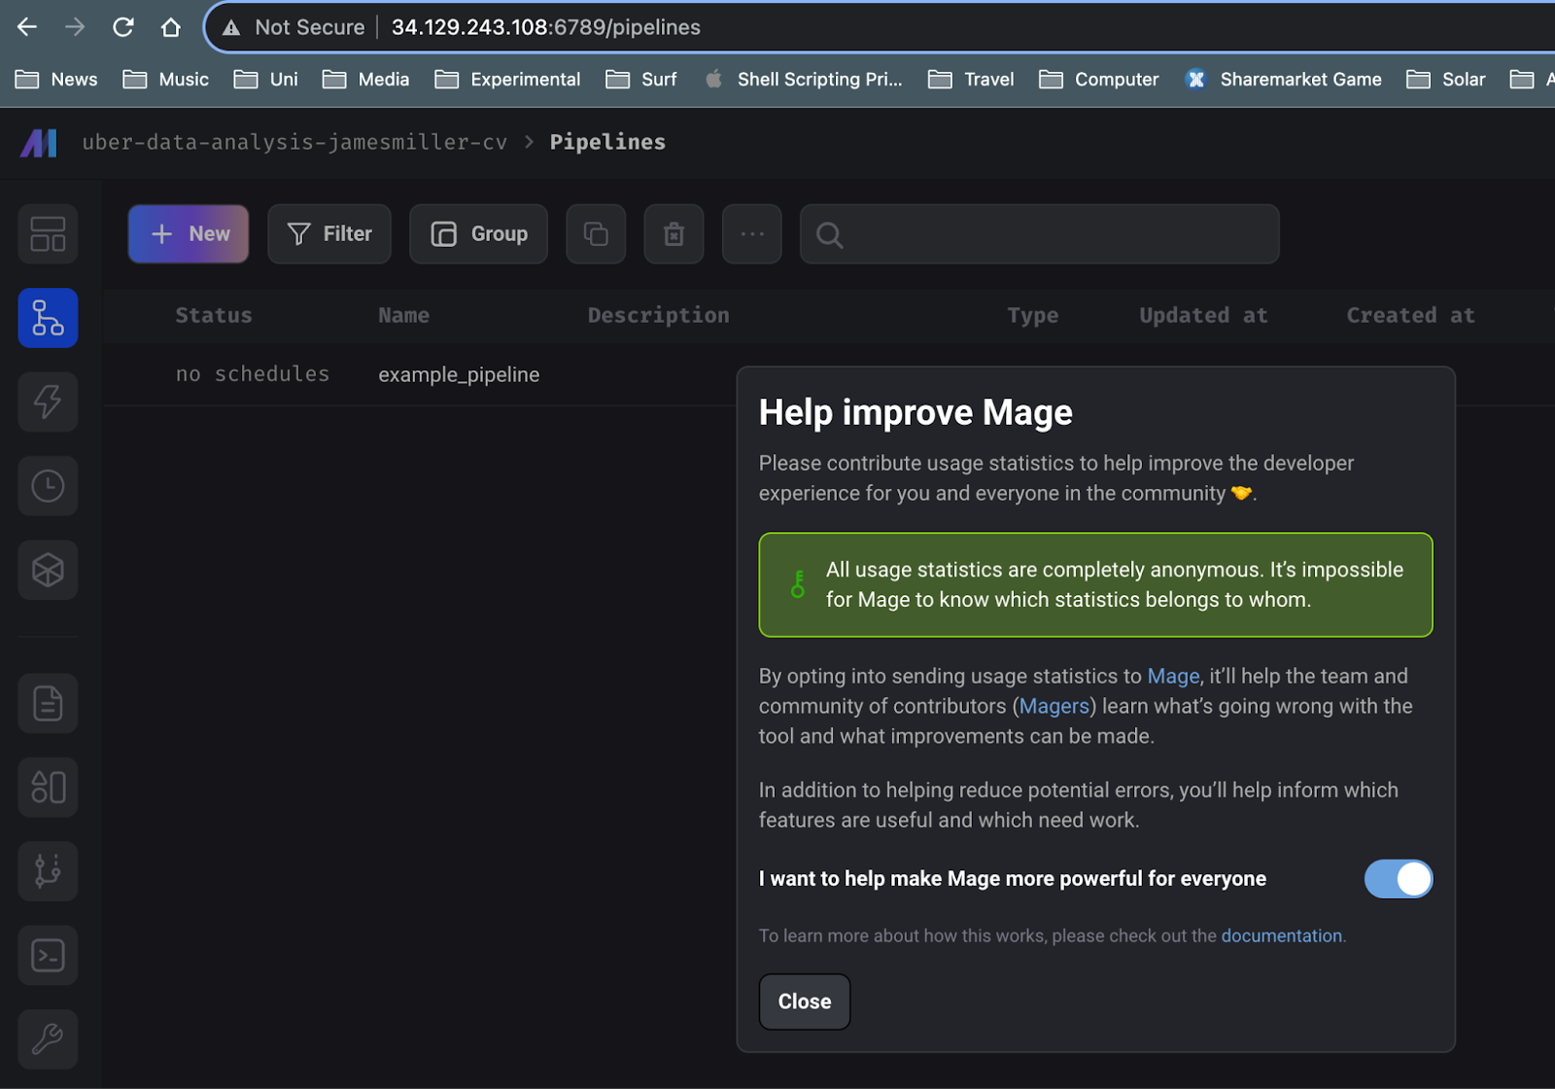The width and height of the screenshot is (1555, 1089).
Task: Open the Filter dropdown
Action: pos(329,234)
